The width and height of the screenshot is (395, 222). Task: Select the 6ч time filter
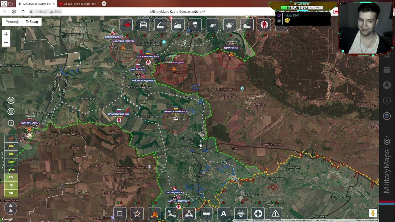coord(11,185)
